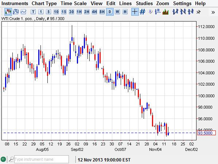Switch to Monthly (M) time scale
The width and height of the screenshot is (218, 164).
click(x=125, y=12)
